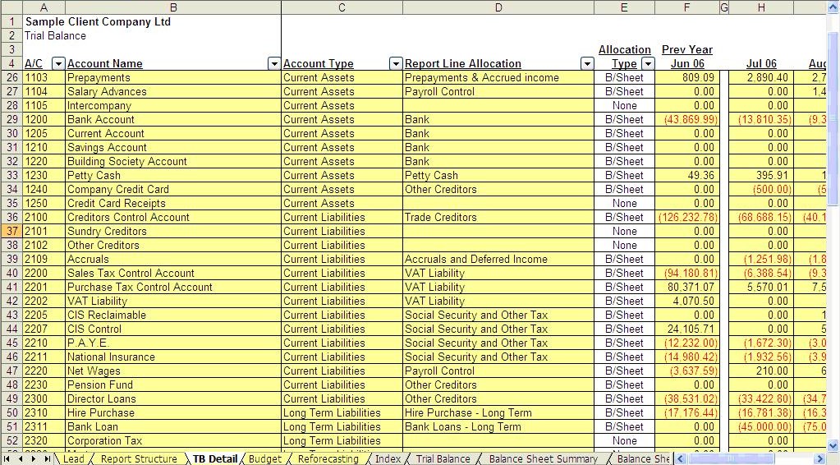Jump to last sheet using navigation arrow
The height and width of the screenshot is (465, 840).
click(46, 459)
